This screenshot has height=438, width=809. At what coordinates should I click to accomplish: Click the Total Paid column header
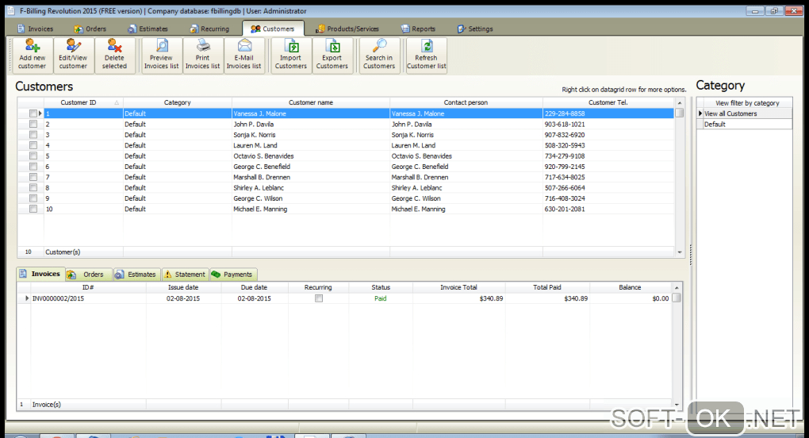tap(547, 287)
